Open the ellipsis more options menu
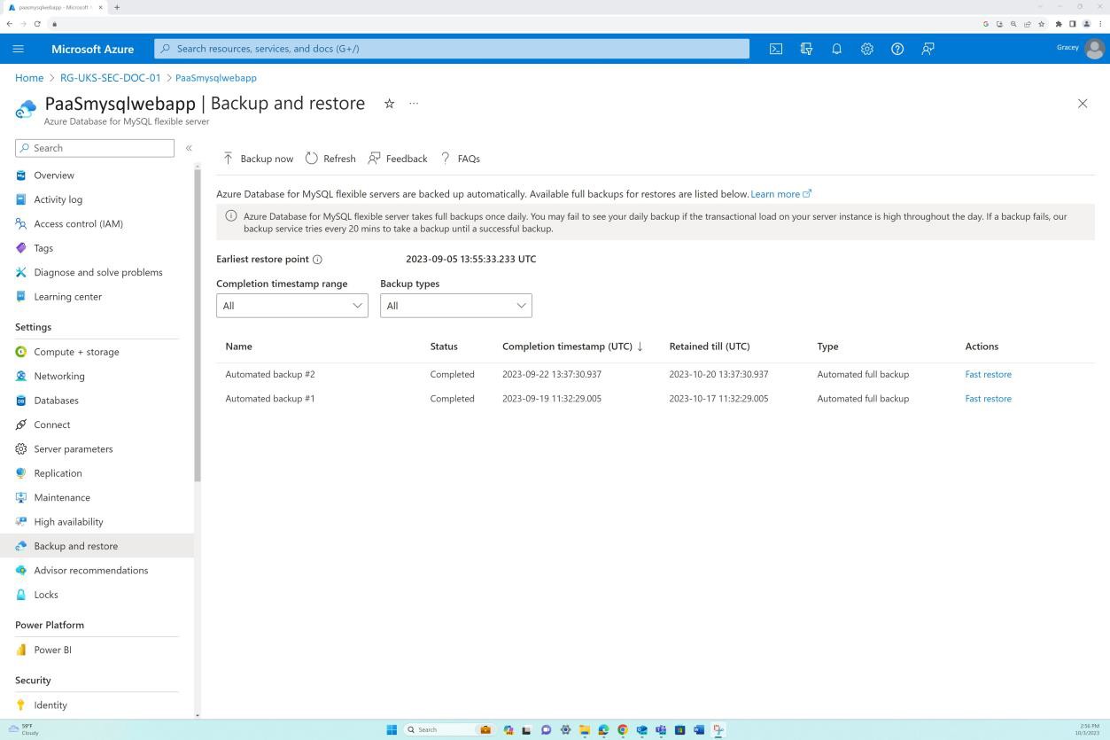1110x740 pixels. pyautogui.click(x=413, y=104)
